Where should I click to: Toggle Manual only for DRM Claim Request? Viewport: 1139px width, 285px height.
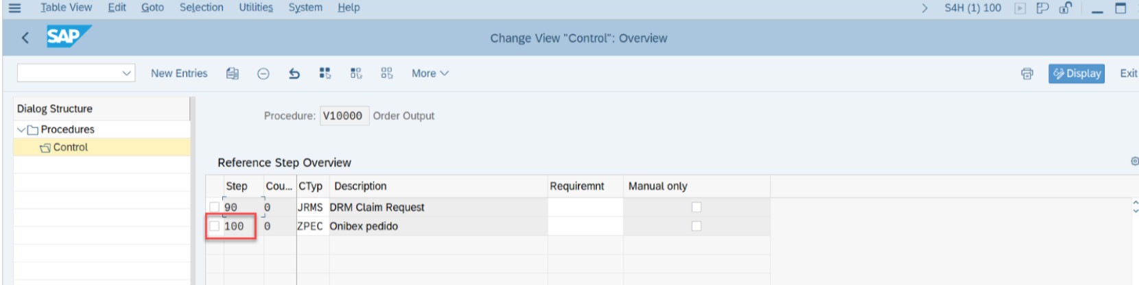[696, 207]
